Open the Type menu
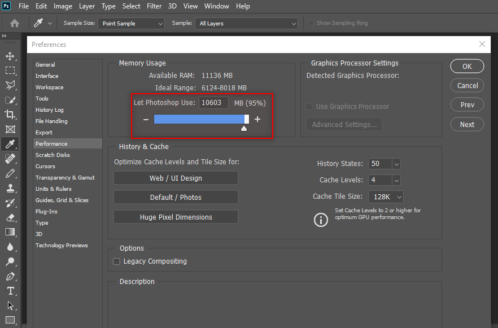The image size is (498, 328). click(108, 6)
